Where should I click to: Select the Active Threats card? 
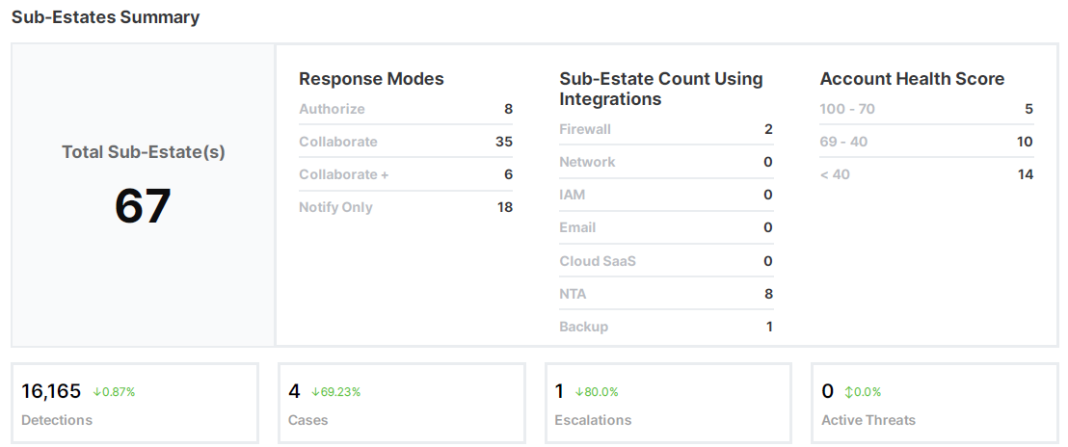click(x=934, y=404)
